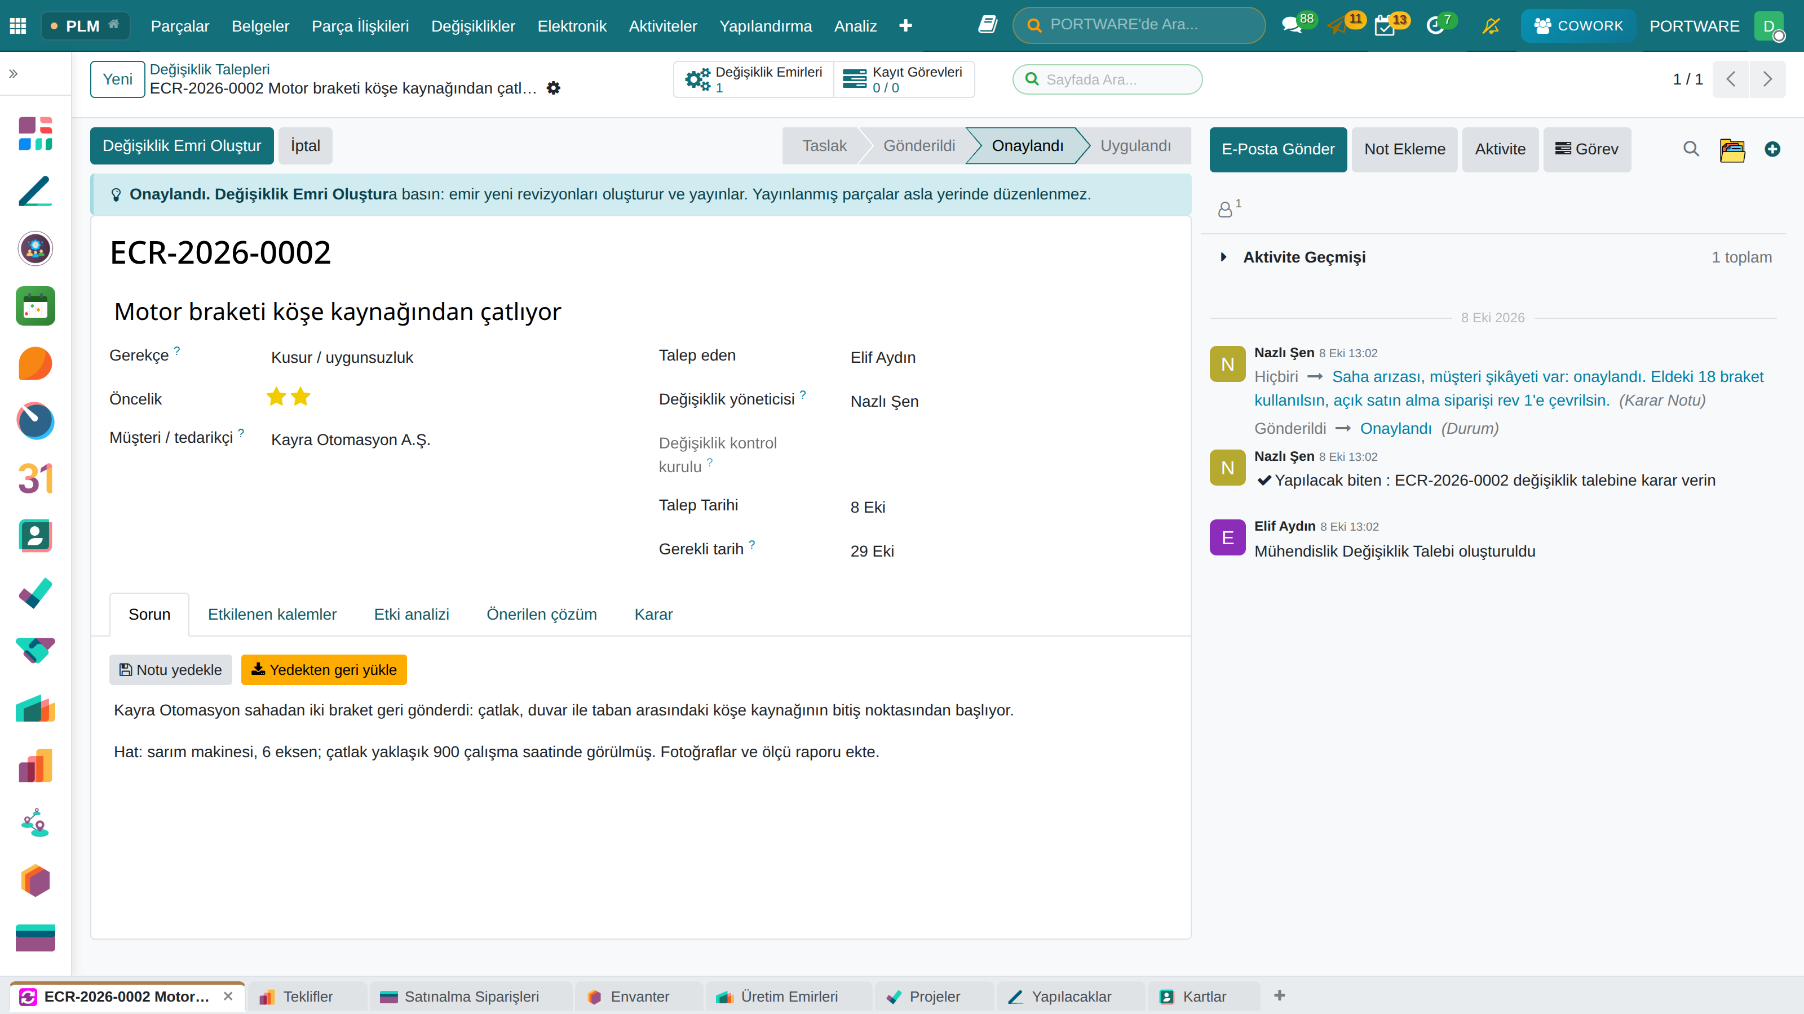
Task: Toggle the muted notification bell icon
Action: 1491,26
